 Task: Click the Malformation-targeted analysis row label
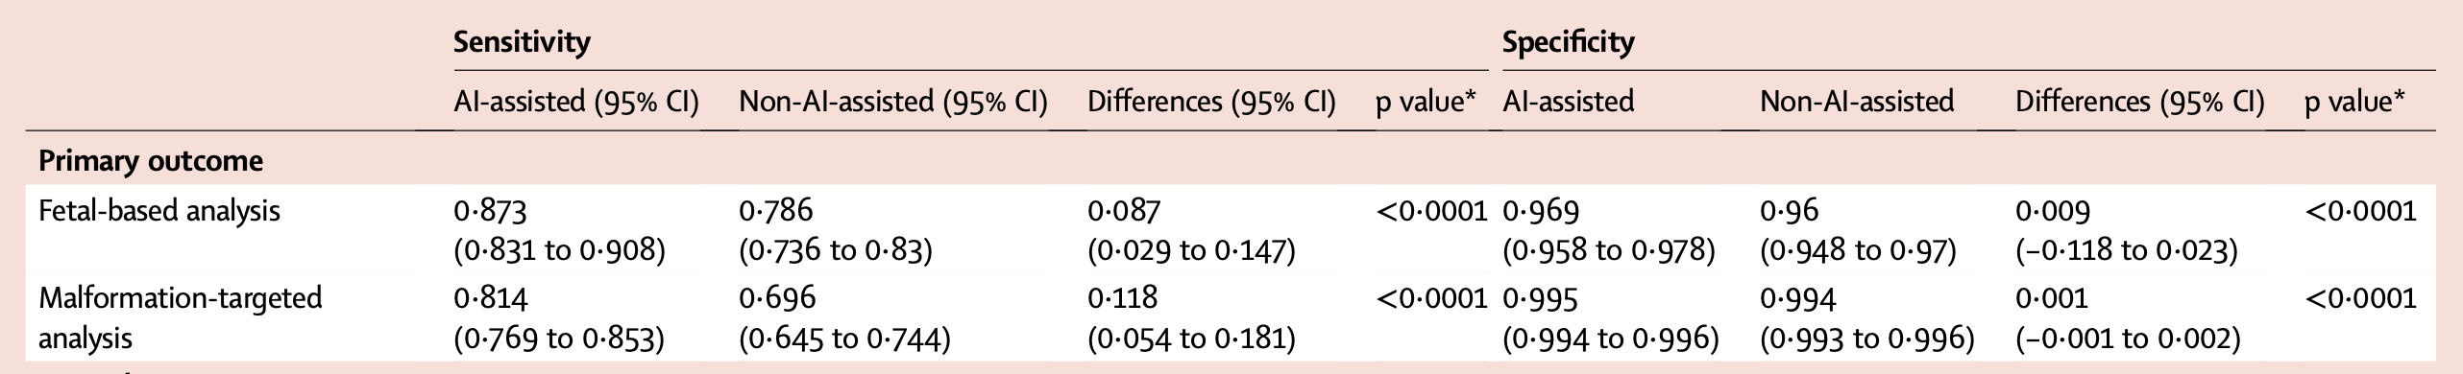181,318
